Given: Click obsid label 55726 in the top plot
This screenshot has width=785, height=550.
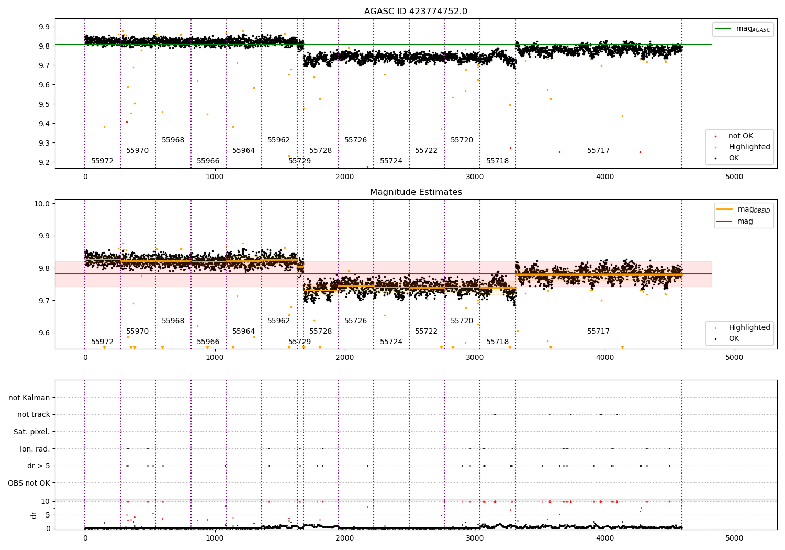Looking at the screenshot, I should pos(356,140).
